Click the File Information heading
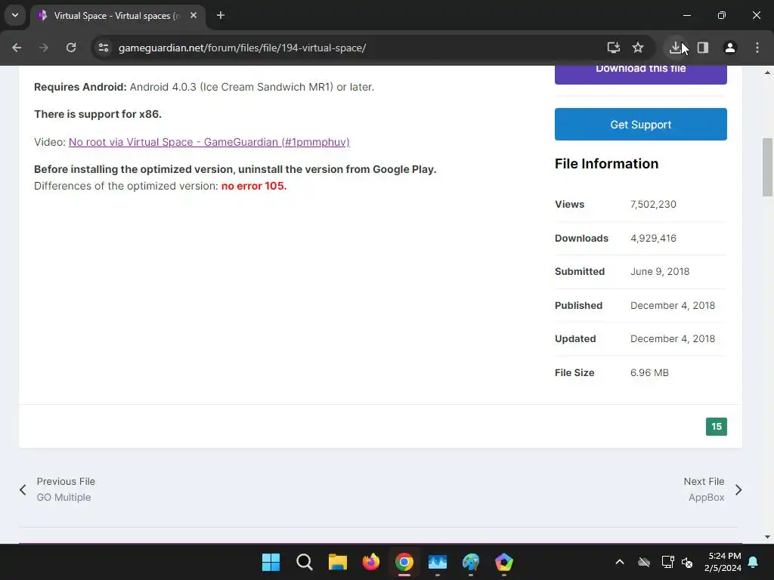 click(x=607, y=164)
